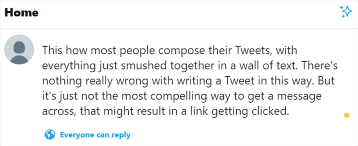Click the Home heading
Image resolution: width=358 pixels, height=146 pixels.
pos(21,13)
